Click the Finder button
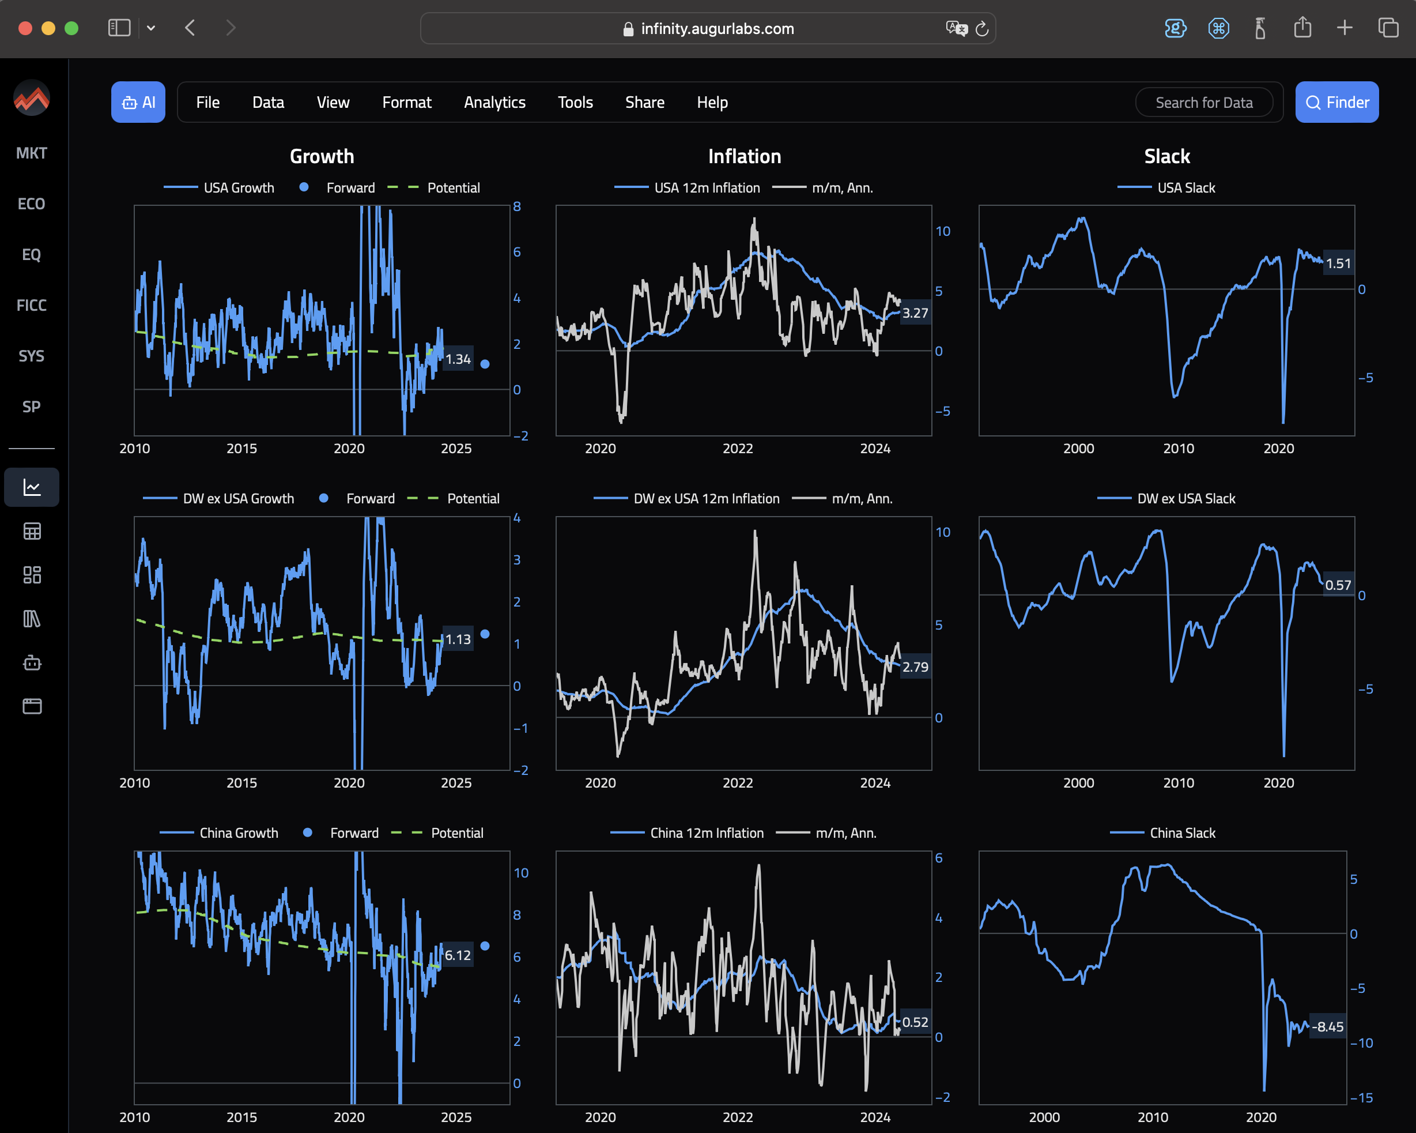This screenshot has width=1416, height=1133. [x=1334, y=101]
